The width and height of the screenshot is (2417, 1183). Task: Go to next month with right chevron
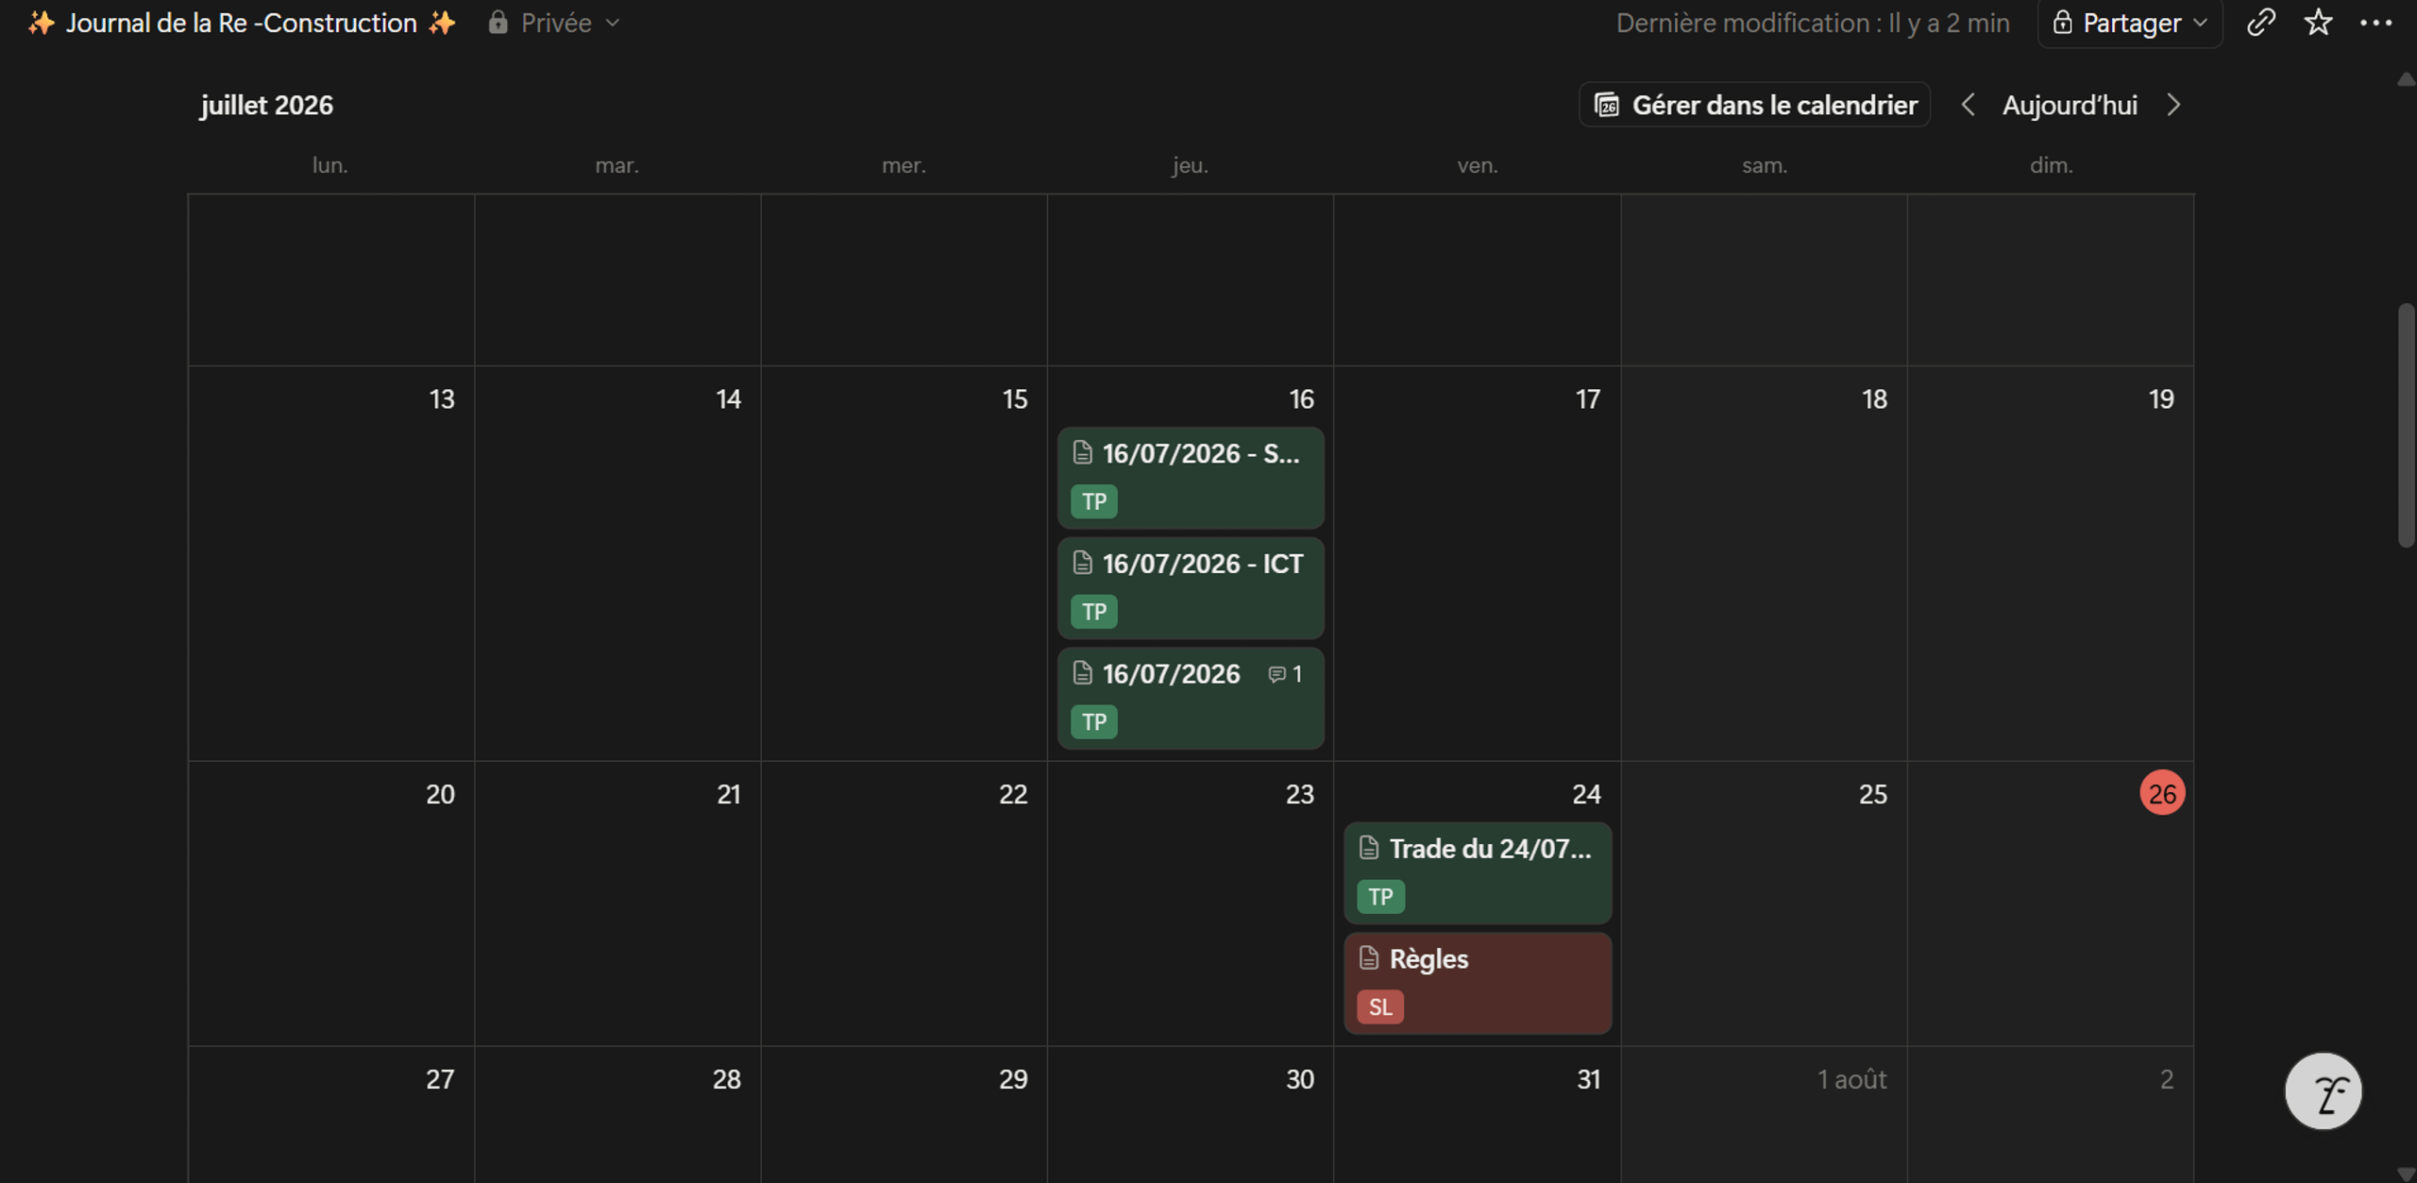point(2173,105)
